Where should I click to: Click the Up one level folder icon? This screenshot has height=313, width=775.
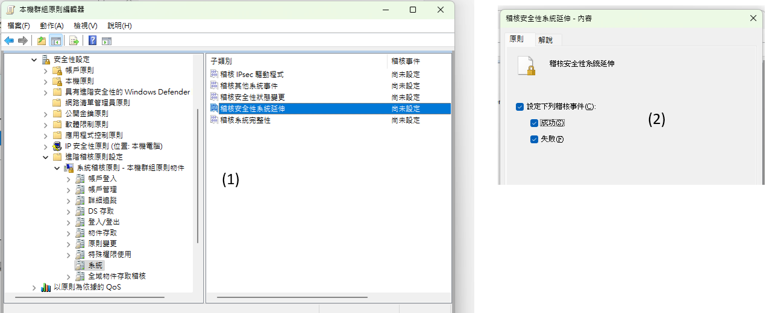pyautogui.click(x=41, y=40)
